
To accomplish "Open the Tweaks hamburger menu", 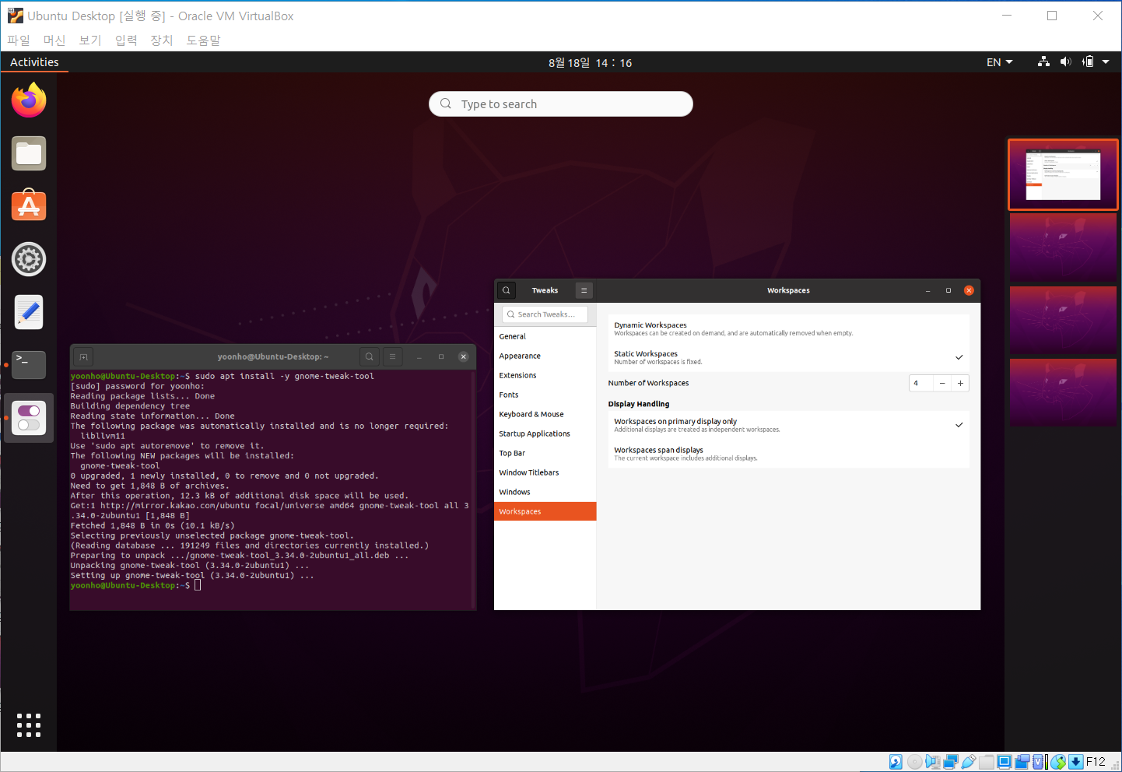I will pyautogui.click(x=584, y=290).
